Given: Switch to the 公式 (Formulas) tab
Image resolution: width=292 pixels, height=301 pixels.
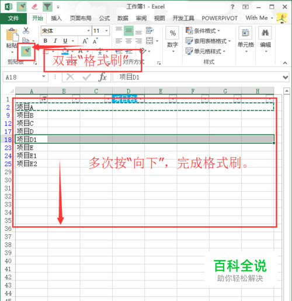Looking at the screenshot, I should click(x=105, y=18).
